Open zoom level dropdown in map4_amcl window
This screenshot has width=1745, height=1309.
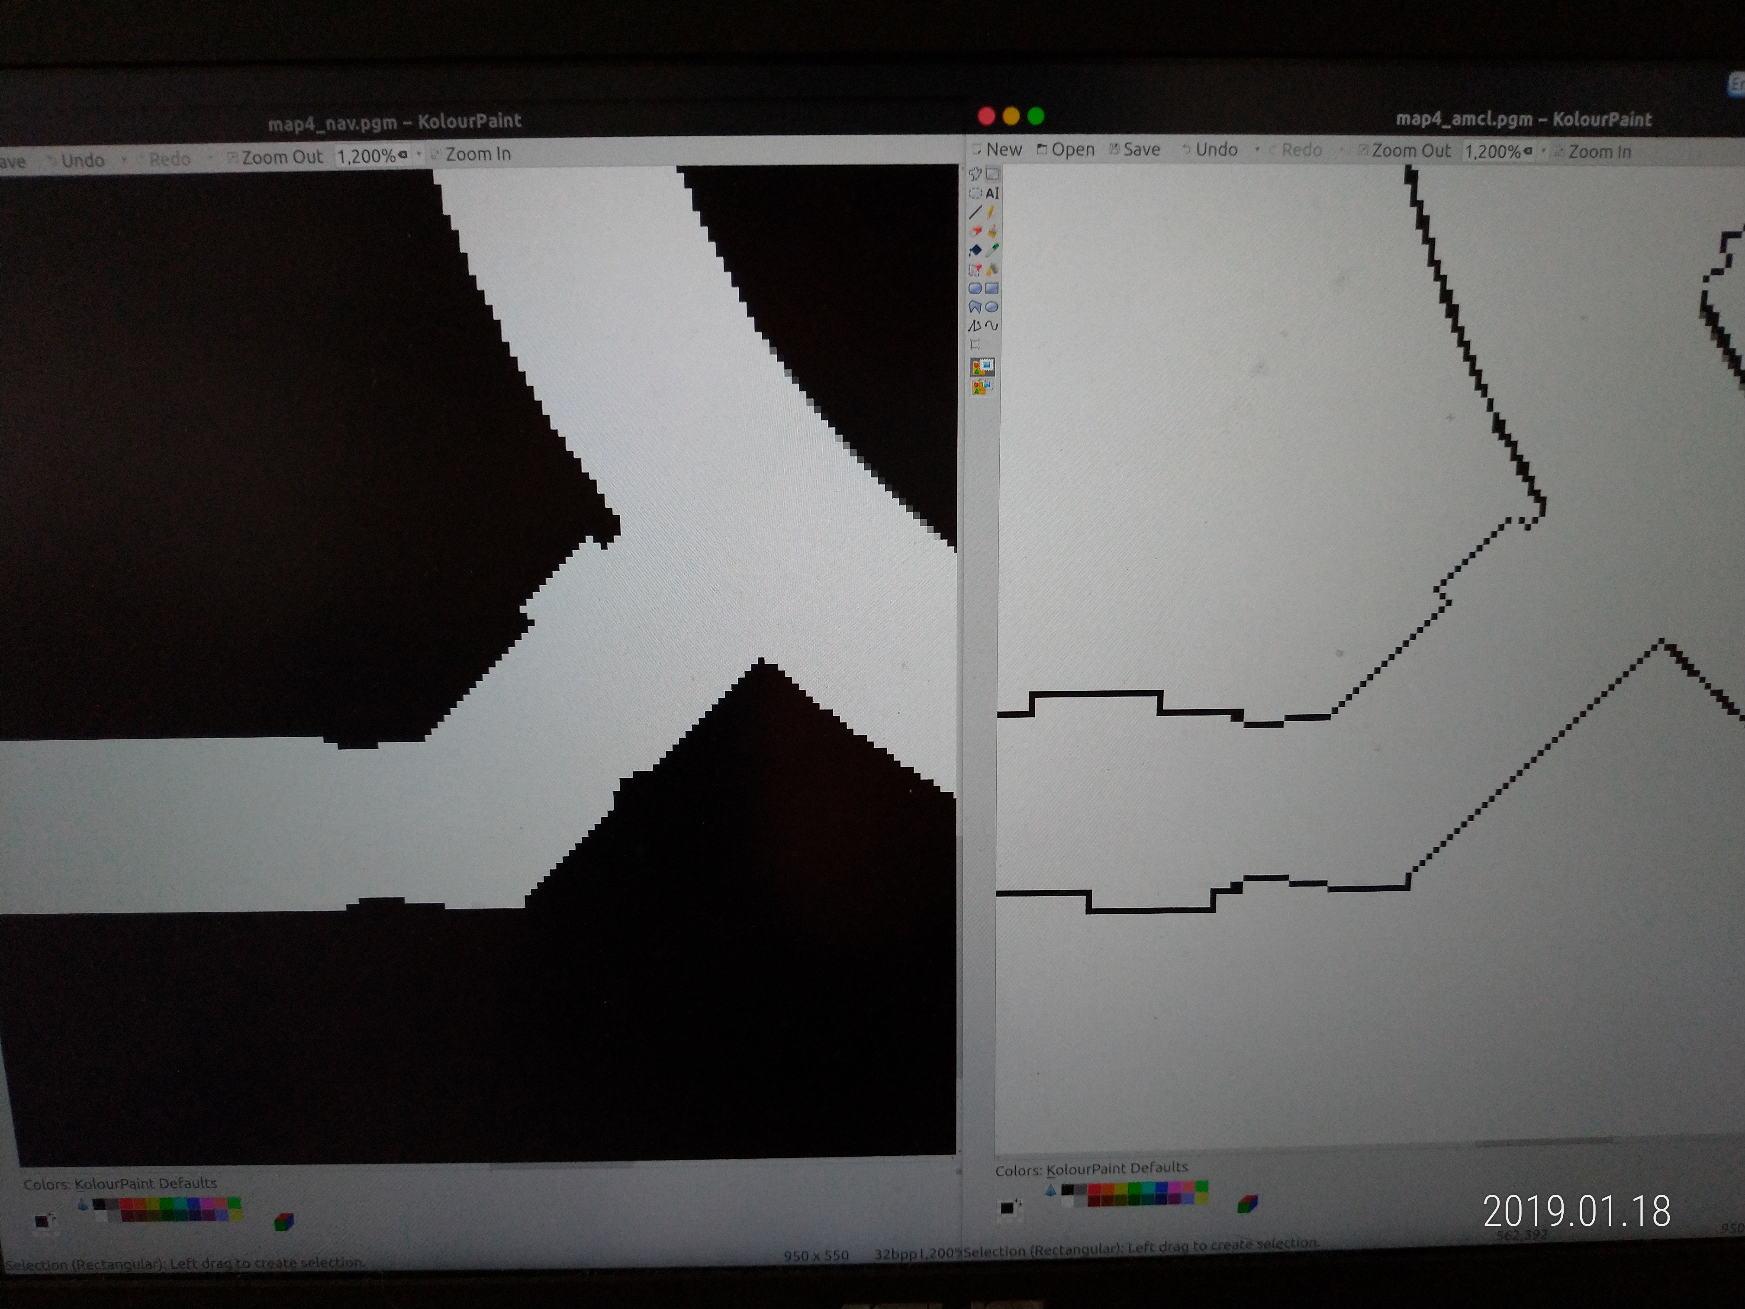click(1543, 151)
